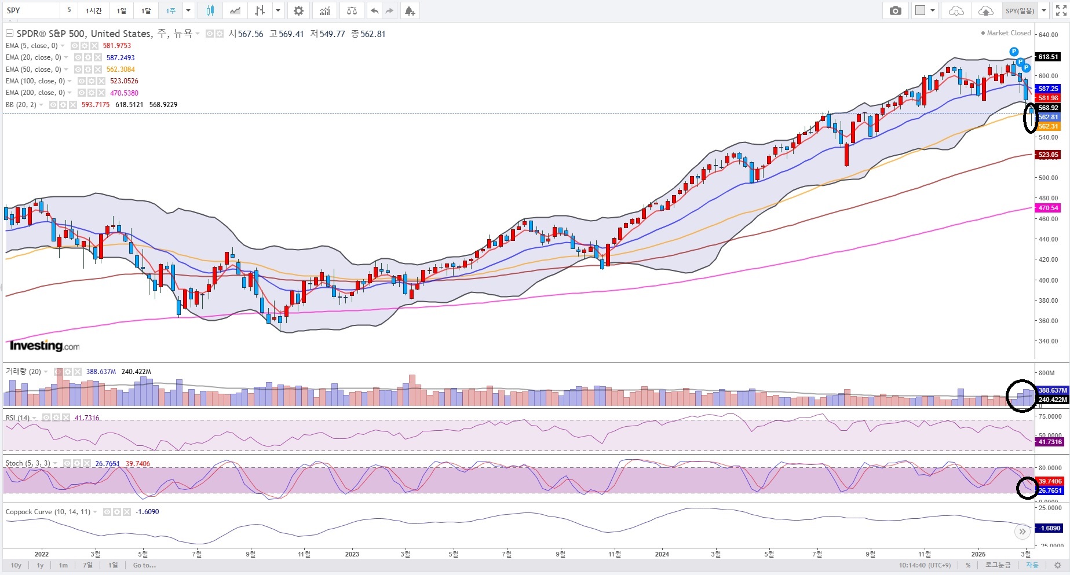The height and width of the screenshot is (575, 1070).
Task: Set the time range to 1y
Action: (x=40, y=565)
